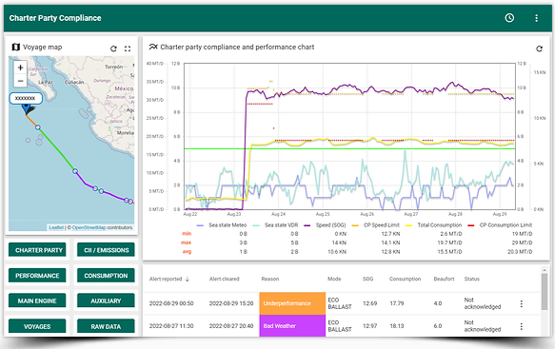The image size is (555, 349).
Task: Open the Leaflet attribution link
Action: coord(56,227)
